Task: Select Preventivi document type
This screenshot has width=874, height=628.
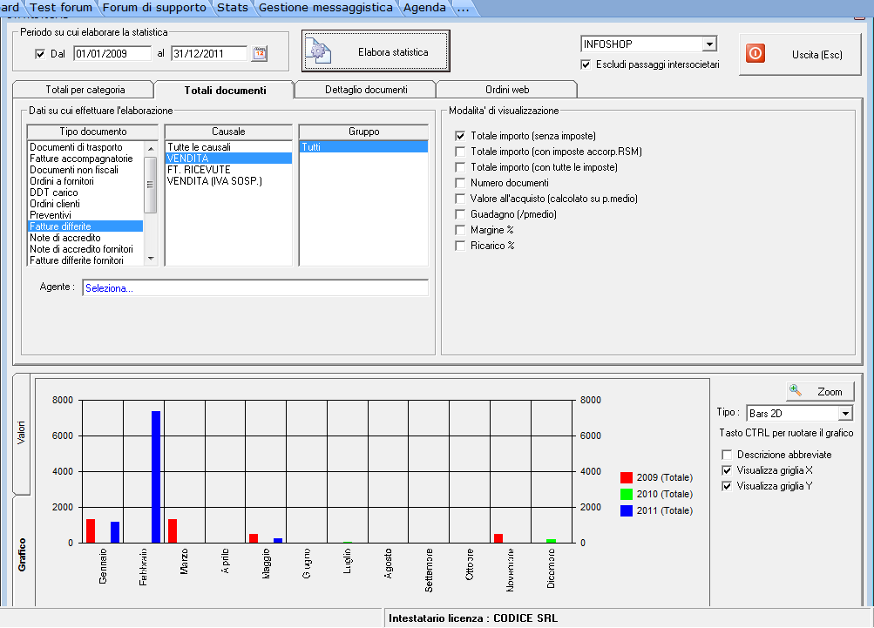Action: click(85, 215)
